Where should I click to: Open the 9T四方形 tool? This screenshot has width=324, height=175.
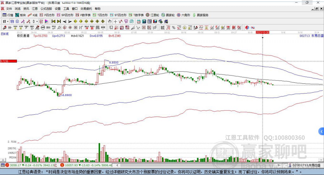point(118,15)
